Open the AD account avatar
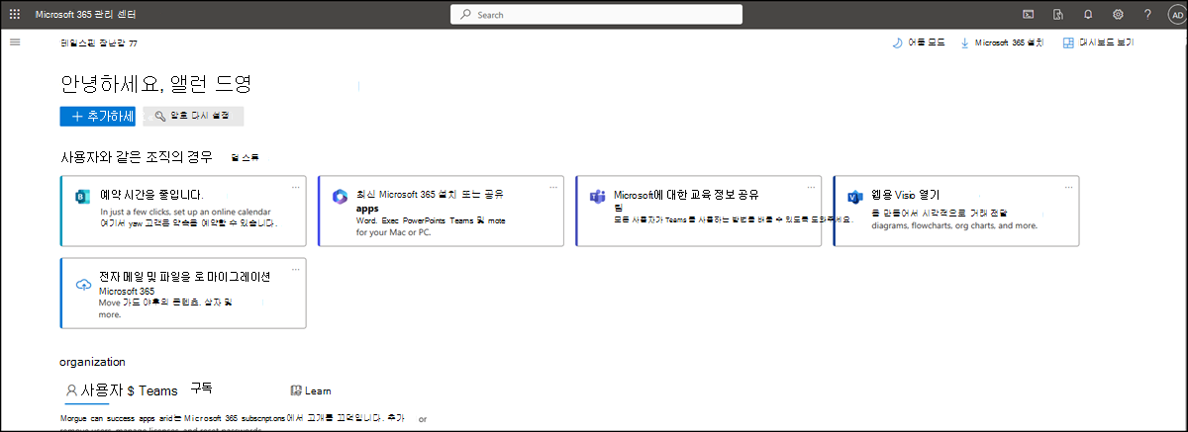This screenshot has height=432, width=1188. pyautogui.click(x=1176, y=15)
